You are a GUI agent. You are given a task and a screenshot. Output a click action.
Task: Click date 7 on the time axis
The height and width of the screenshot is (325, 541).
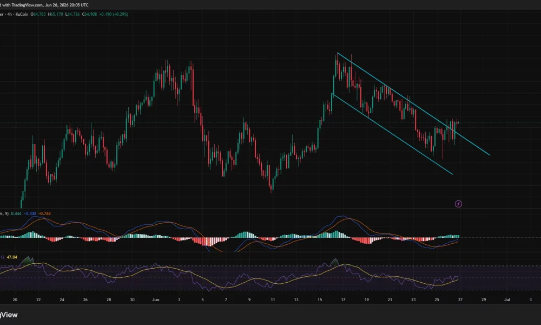[226, 300]
